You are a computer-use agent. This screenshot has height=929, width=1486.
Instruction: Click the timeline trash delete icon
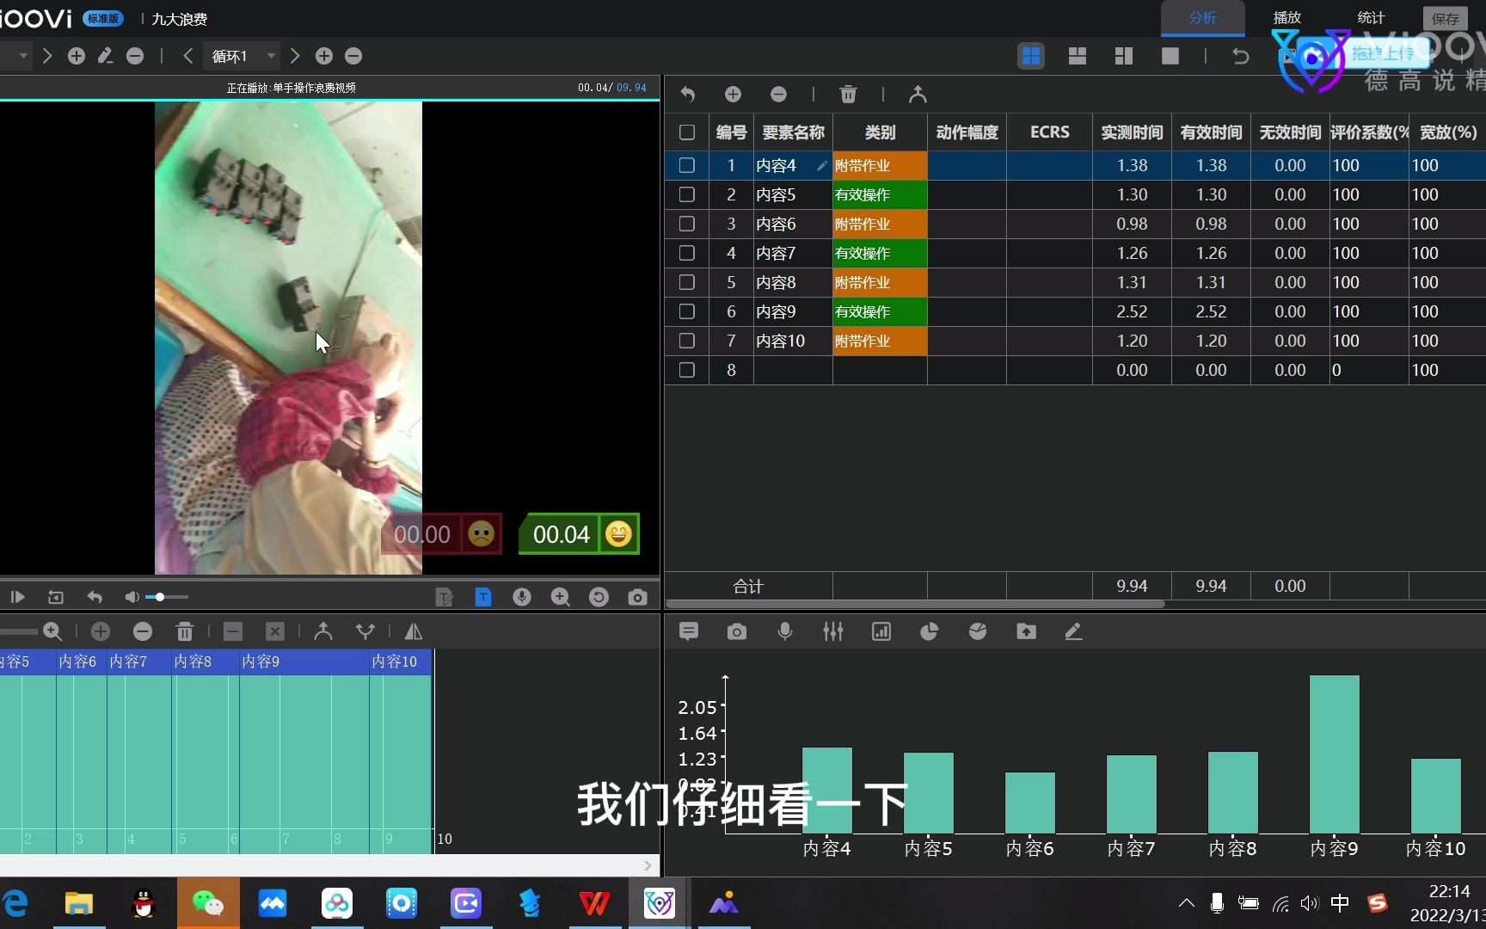[185, 631]
